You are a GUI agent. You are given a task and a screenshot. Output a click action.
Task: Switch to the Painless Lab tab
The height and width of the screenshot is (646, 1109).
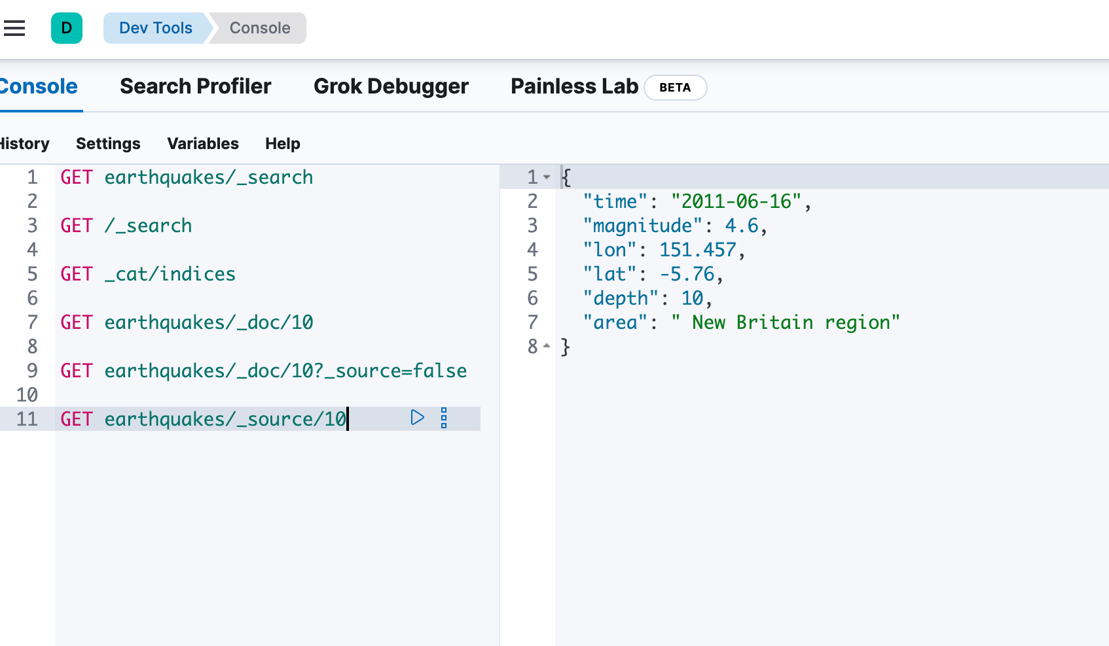574,86
